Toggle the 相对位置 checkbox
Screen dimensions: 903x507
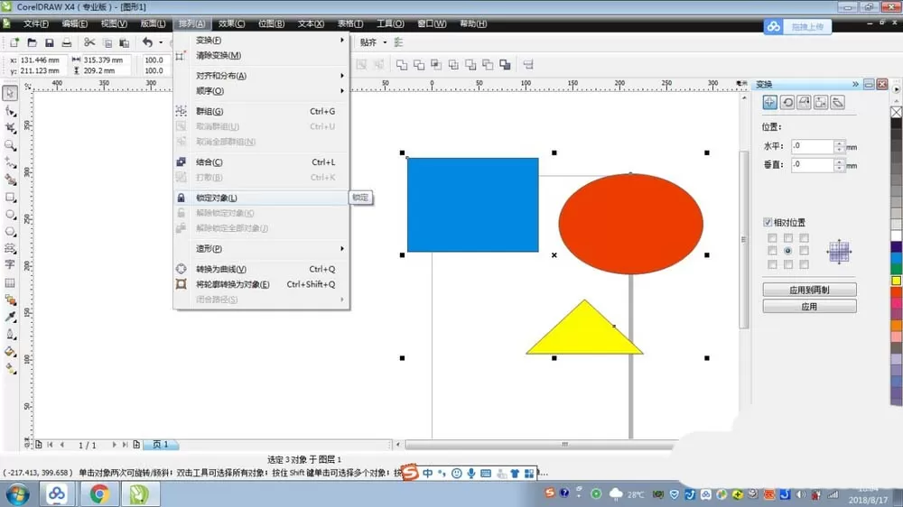point(768,222)
